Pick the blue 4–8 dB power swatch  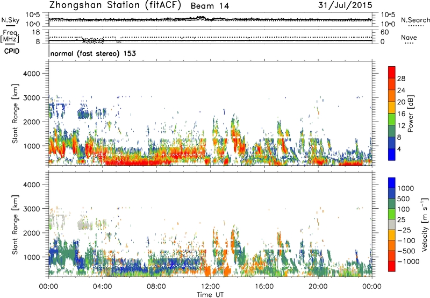click(x=392, y=143)
